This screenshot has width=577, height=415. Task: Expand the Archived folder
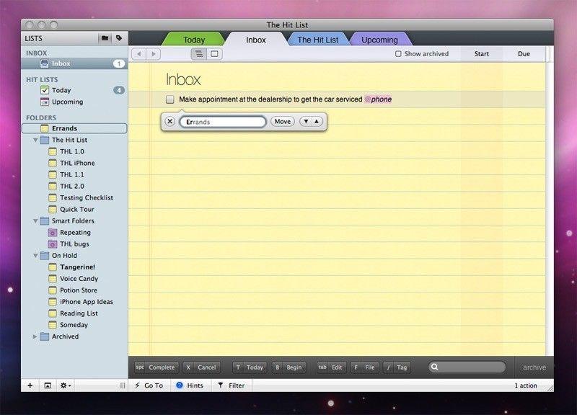[35, 336]
